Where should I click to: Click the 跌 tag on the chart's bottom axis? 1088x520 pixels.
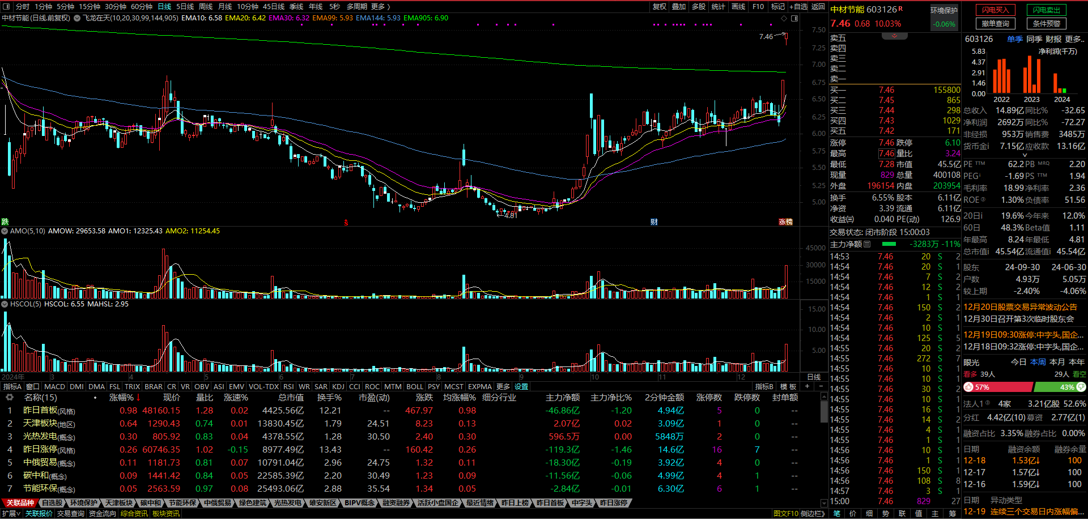pos(5,222)
